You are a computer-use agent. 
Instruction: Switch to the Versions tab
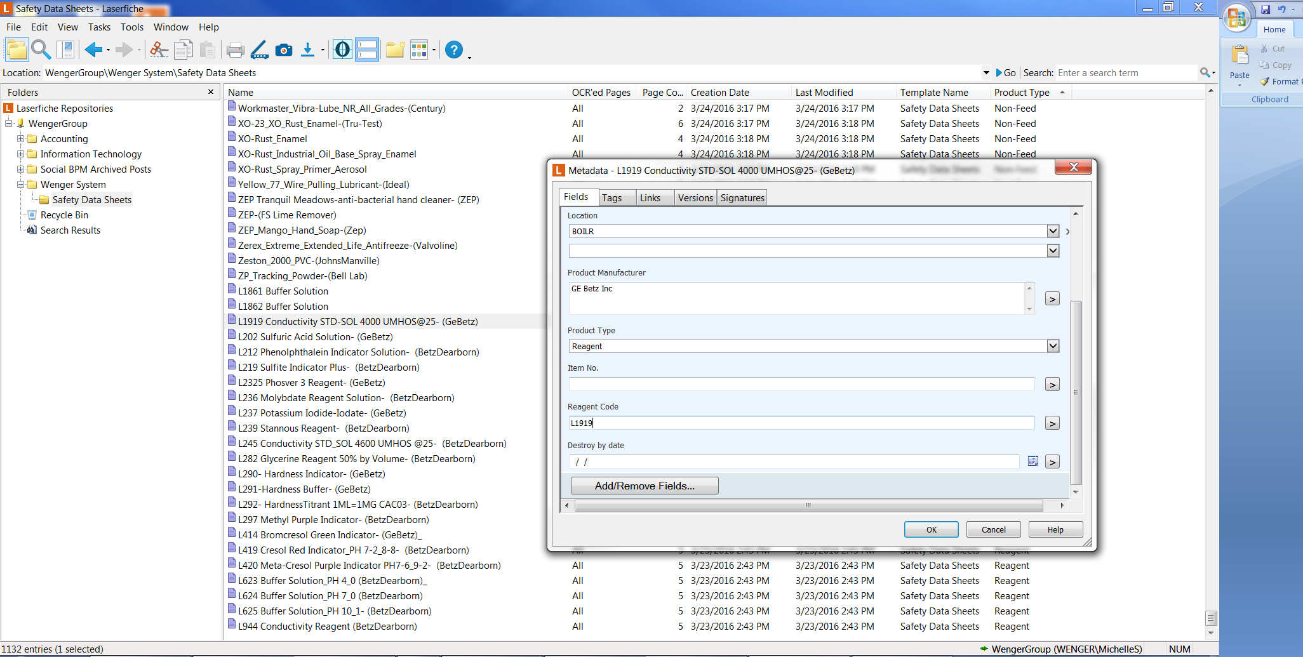pos(695,198)
